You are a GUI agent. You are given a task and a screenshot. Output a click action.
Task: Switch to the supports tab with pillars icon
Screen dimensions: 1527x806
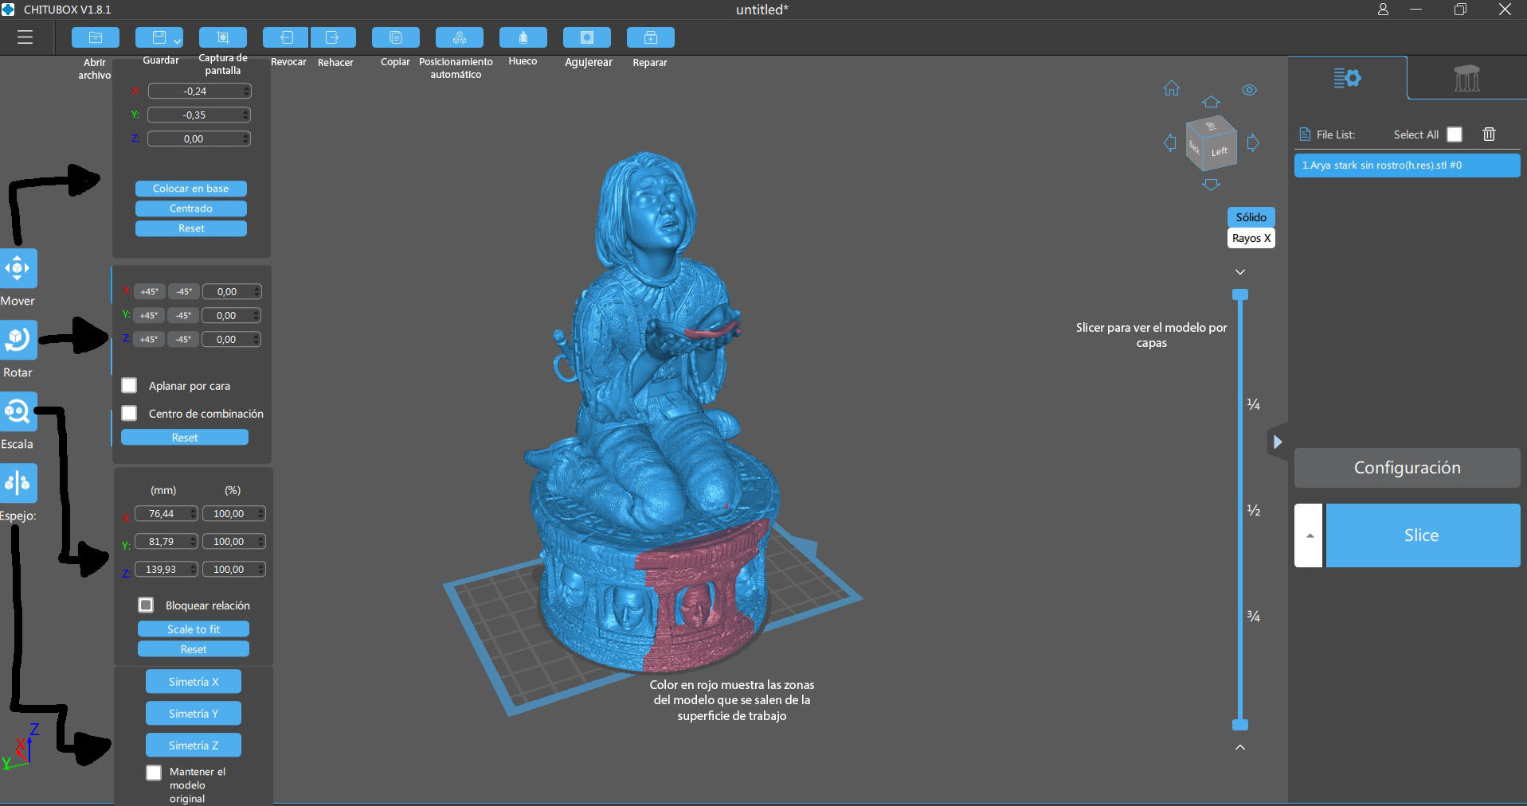1466,78
